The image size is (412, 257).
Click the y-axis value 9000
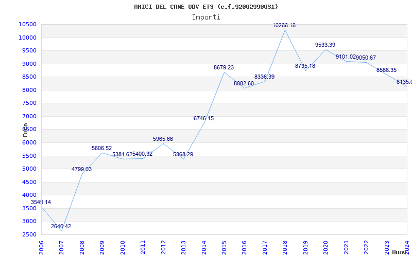click(29, 64)
